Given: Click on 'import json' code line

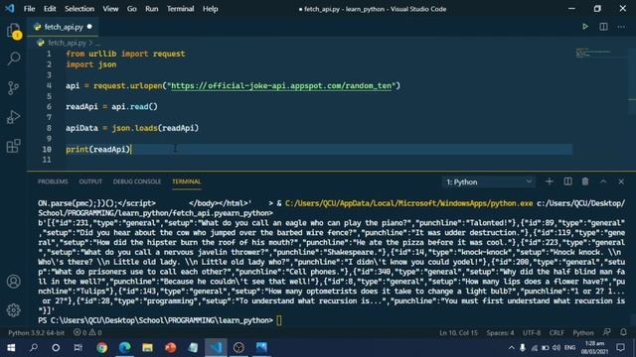Looking at the screenshot, I should pos(90,64).
